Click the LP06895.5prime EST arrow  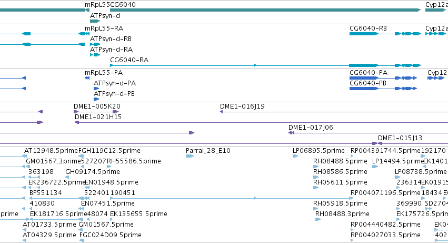pyautogui.click(x=295, y=156)
